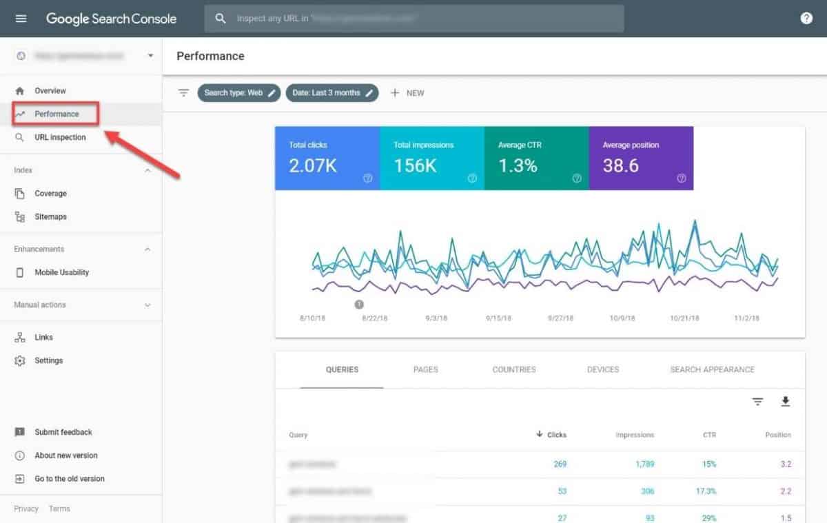Screen dimensions: 827x523
Task: Click the URL inspection magnifier icon
Action: pyautogui.click(x=20, y=137)
